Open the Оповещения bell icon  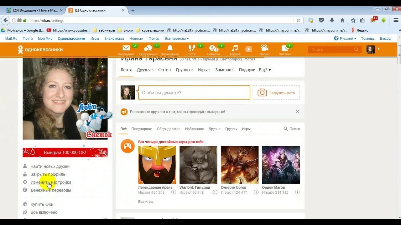170,48
